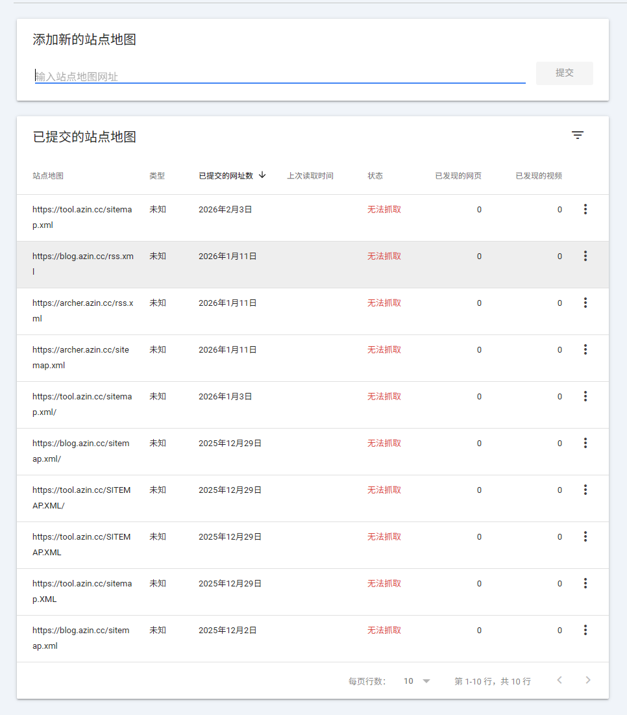
Task: Open more options for tool.azin.cc/sitemap.xml row
Action: [x=585, y=209]
